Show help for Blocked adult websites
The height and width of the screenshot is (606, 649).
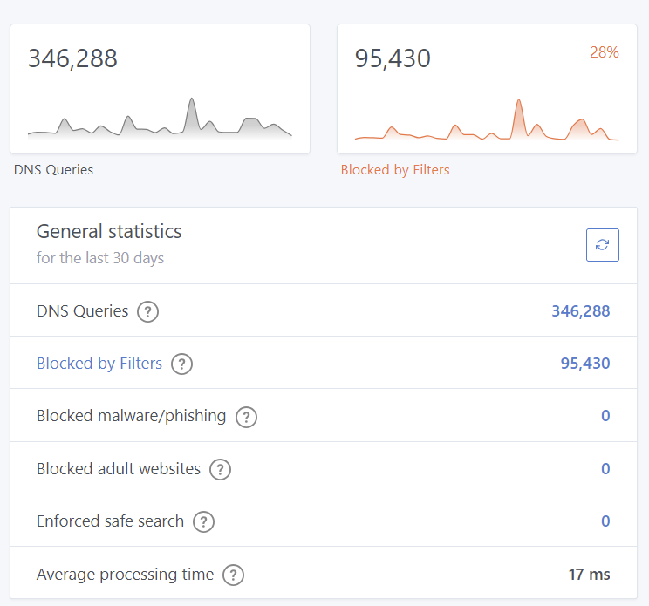tap(220, 469)
